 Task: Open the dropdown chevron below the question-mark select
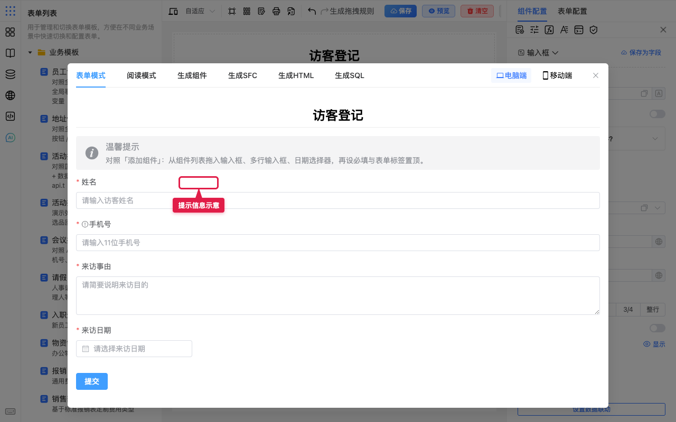coord(658,208)
